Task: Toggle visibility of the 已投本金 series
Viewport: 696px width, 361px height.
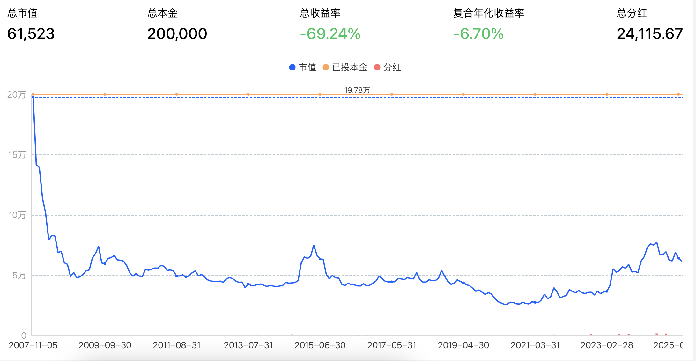Action: (x=349, y=67)
